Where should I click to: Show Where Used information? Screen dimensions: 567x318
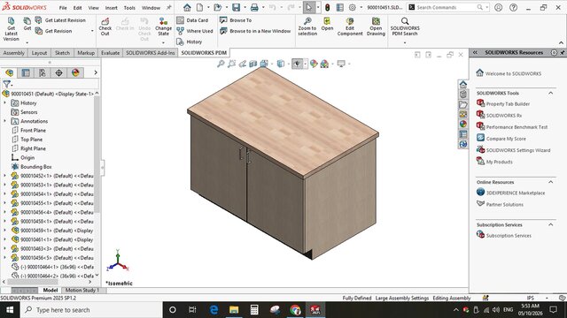click(195, 31)
